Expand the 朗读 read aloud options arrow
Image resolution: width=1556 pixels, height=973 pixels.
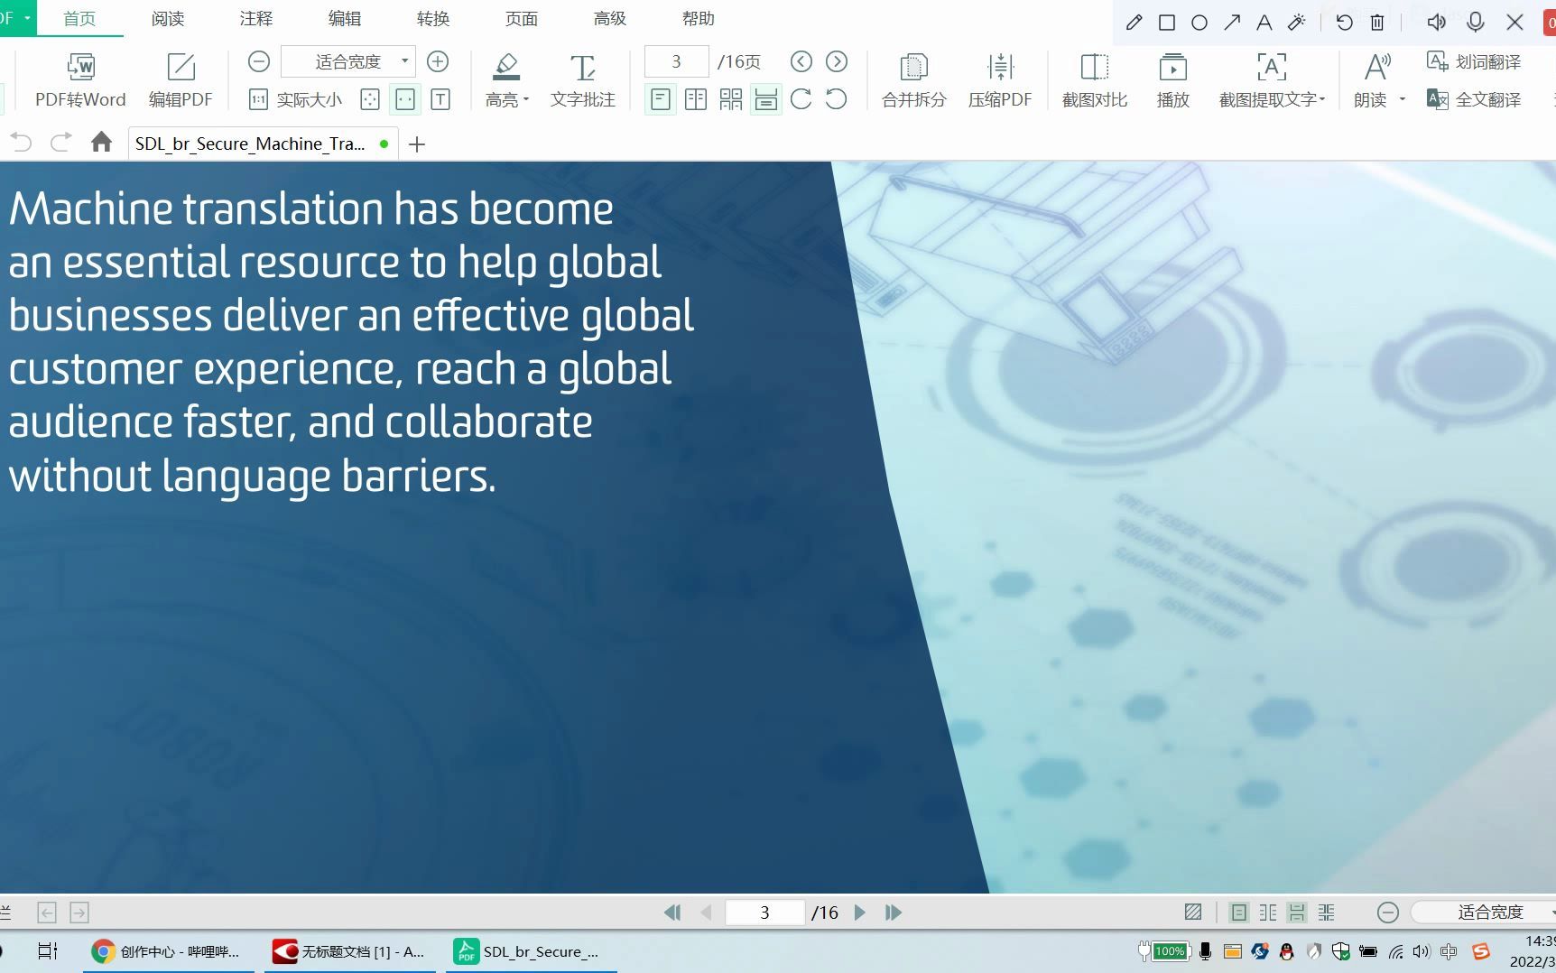tap(1403, 99)
